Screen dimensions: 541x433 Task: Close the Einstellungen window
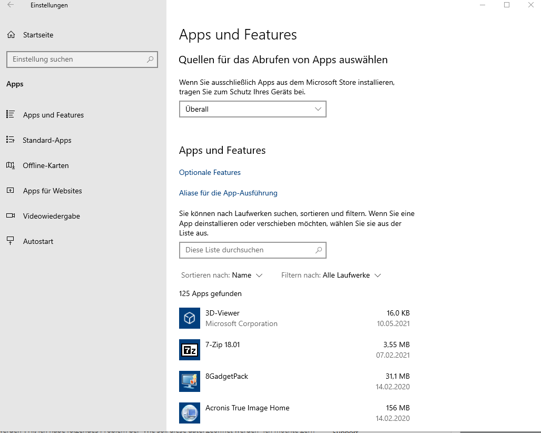[x=530, y=5]
